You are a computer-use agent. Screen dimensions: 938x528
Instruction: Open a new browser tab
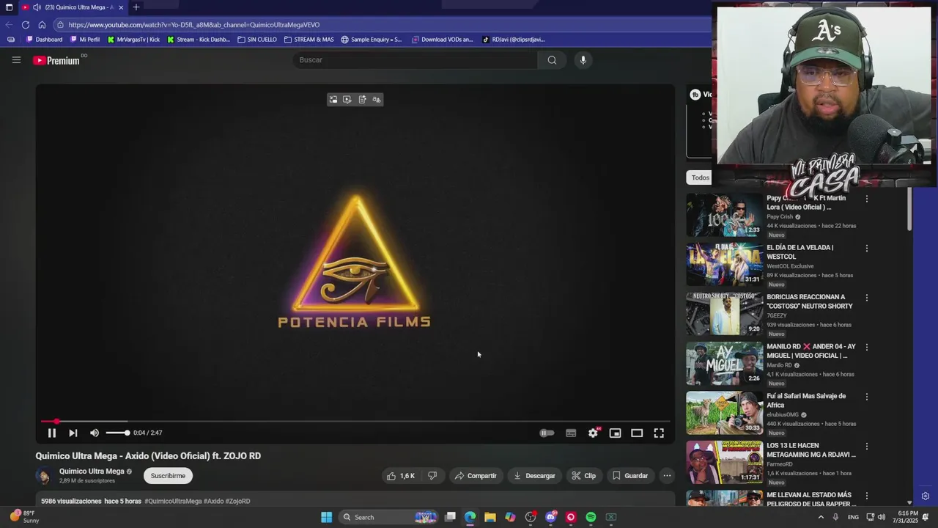(136, 7)
